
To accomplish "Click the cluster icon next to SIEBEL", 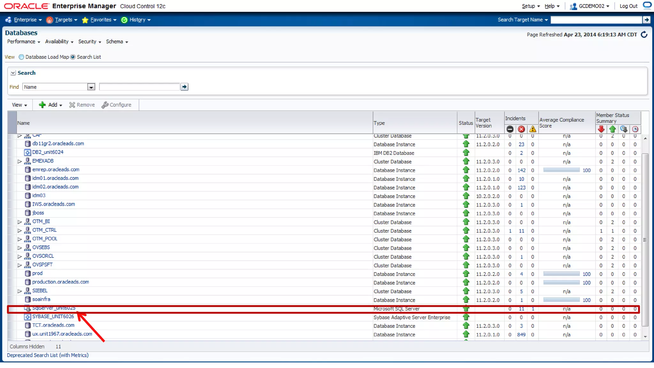I will tap(28, 291).
